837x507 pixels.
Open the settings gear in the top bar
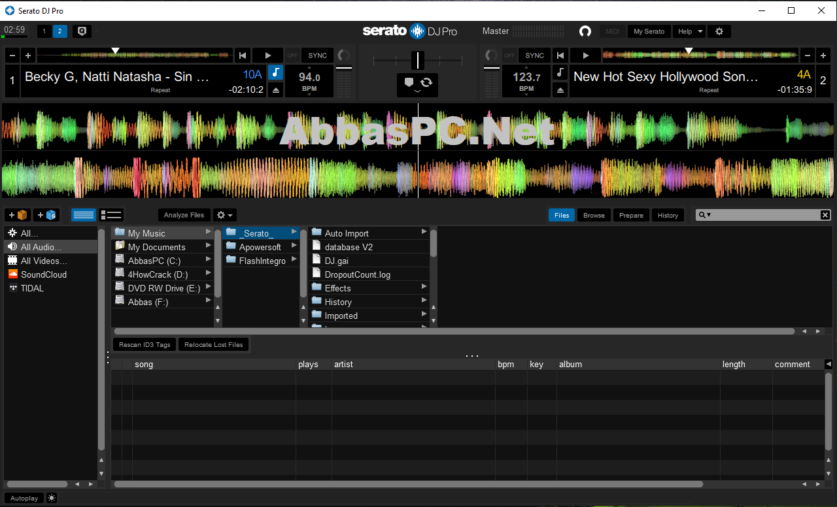719,31
